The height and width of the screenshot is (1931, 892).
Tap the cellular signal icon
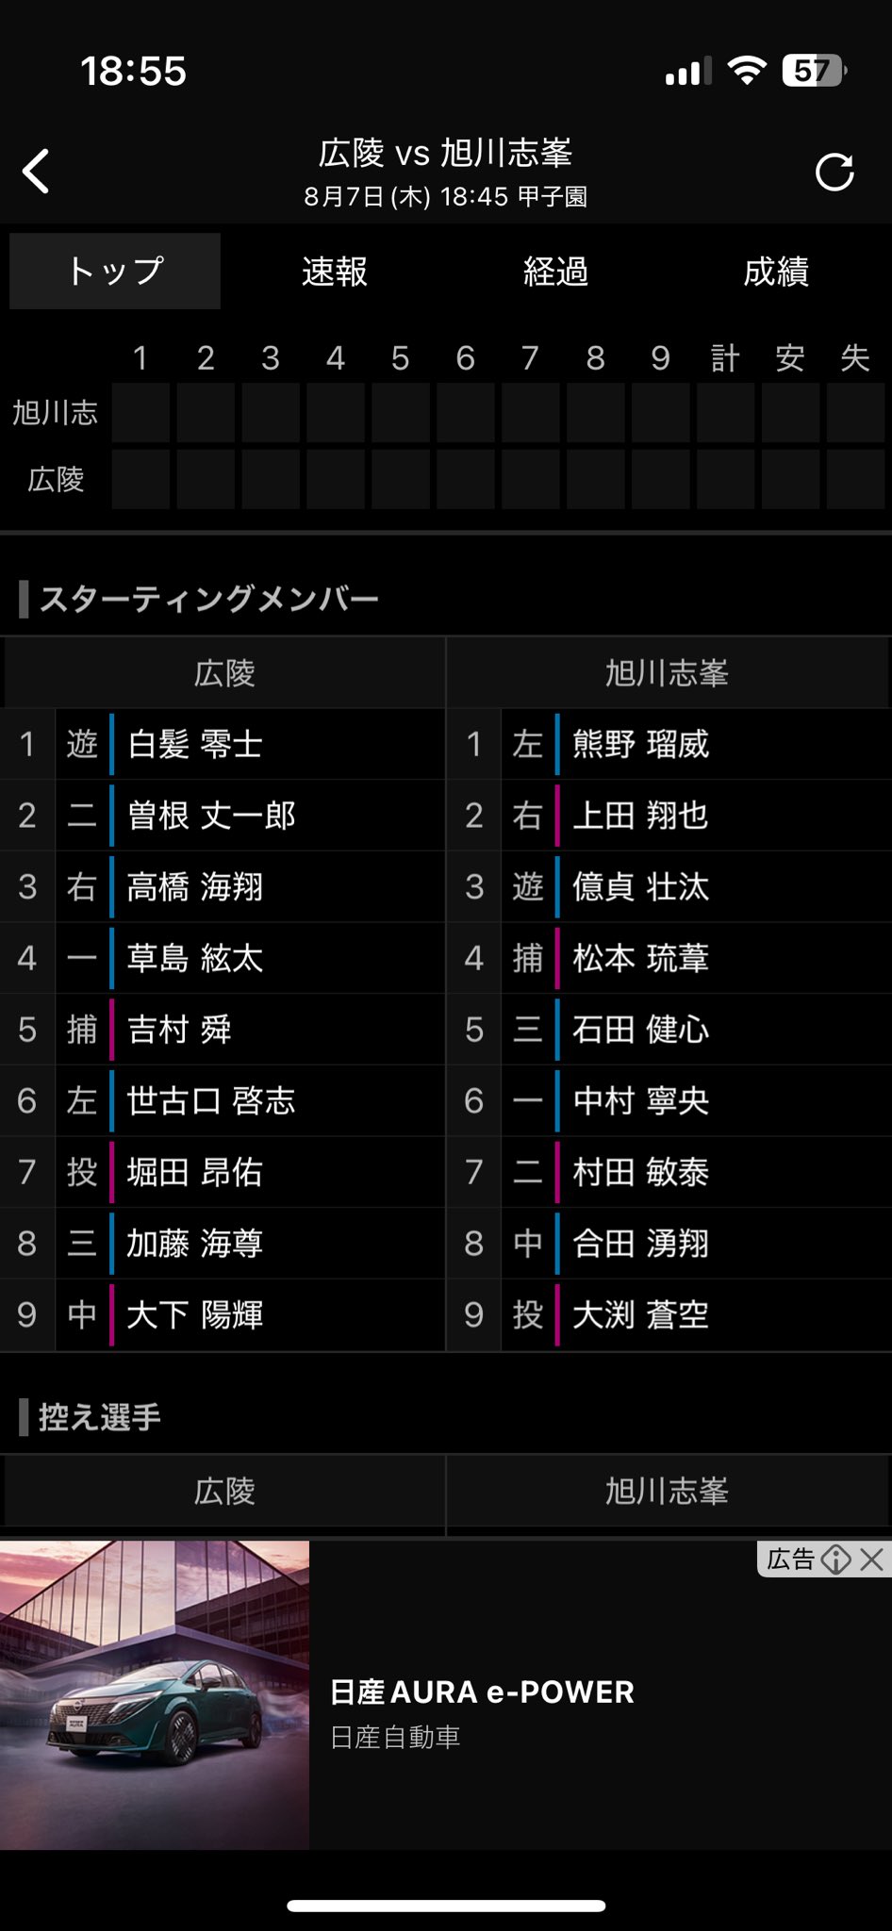[x=688, y=72]
